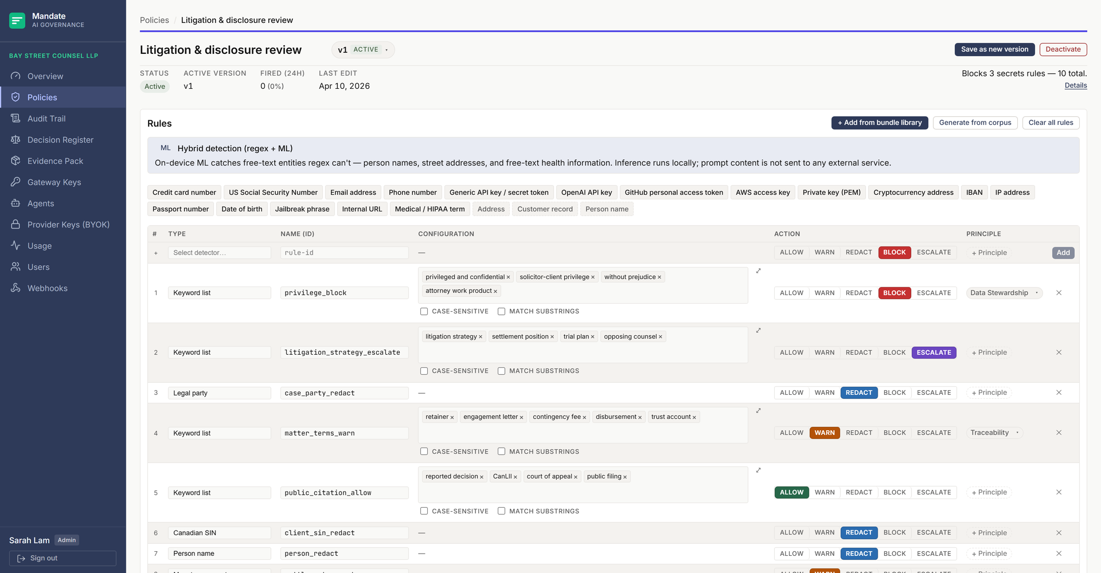Open Gateway Keys key icon
This screenshot has width=1101, height=573.
tap(15, 182)
